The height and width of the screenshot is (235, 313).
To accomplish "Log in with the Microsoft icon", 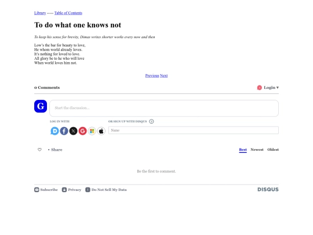I will pos(92,131).
